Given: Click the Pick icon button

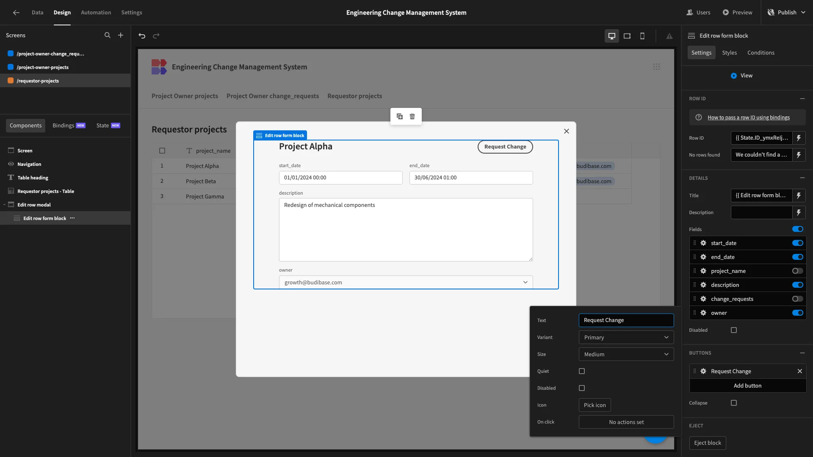Looking at the screenshot, I should pos(595,405).
